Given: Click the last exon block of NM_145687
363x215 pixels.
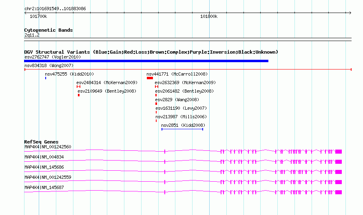Looking at the screenshot, I should pyautogui.click(x=339, y=192).
